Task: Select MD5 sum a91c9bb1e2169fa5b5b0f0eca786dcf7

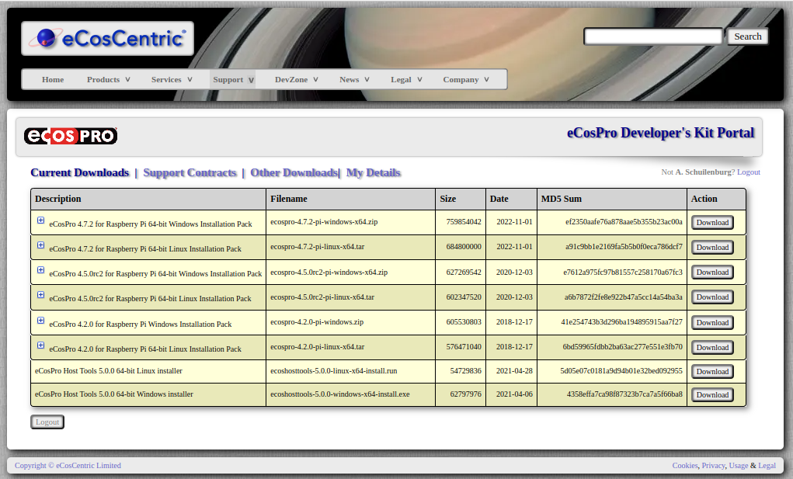Action: 624,247
